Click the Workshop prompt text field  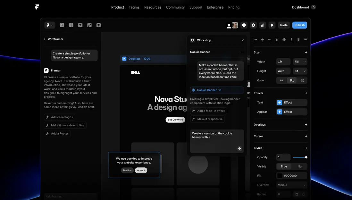click(217, 141)
